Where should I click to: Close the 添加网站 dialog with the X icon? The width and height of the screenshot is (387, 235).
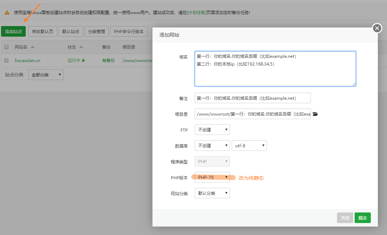(x=377, y=28)
